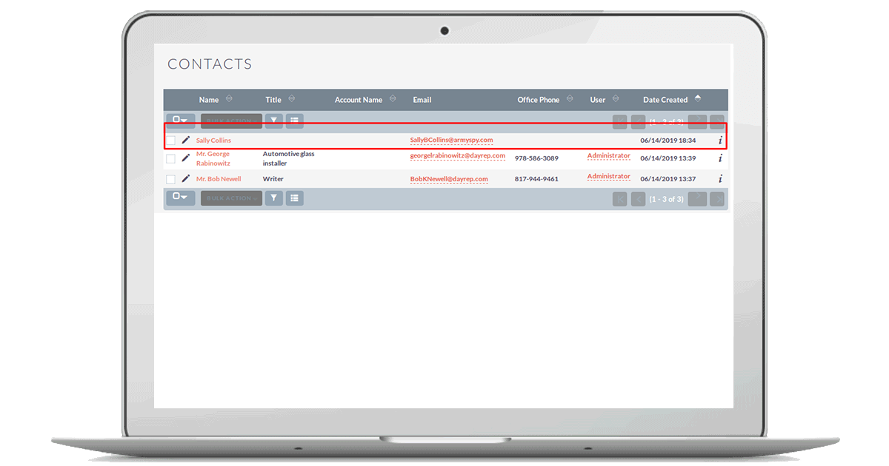Open Administrator user in Bob Newell row
Screen dimensions: 889x466
point(609,177)
